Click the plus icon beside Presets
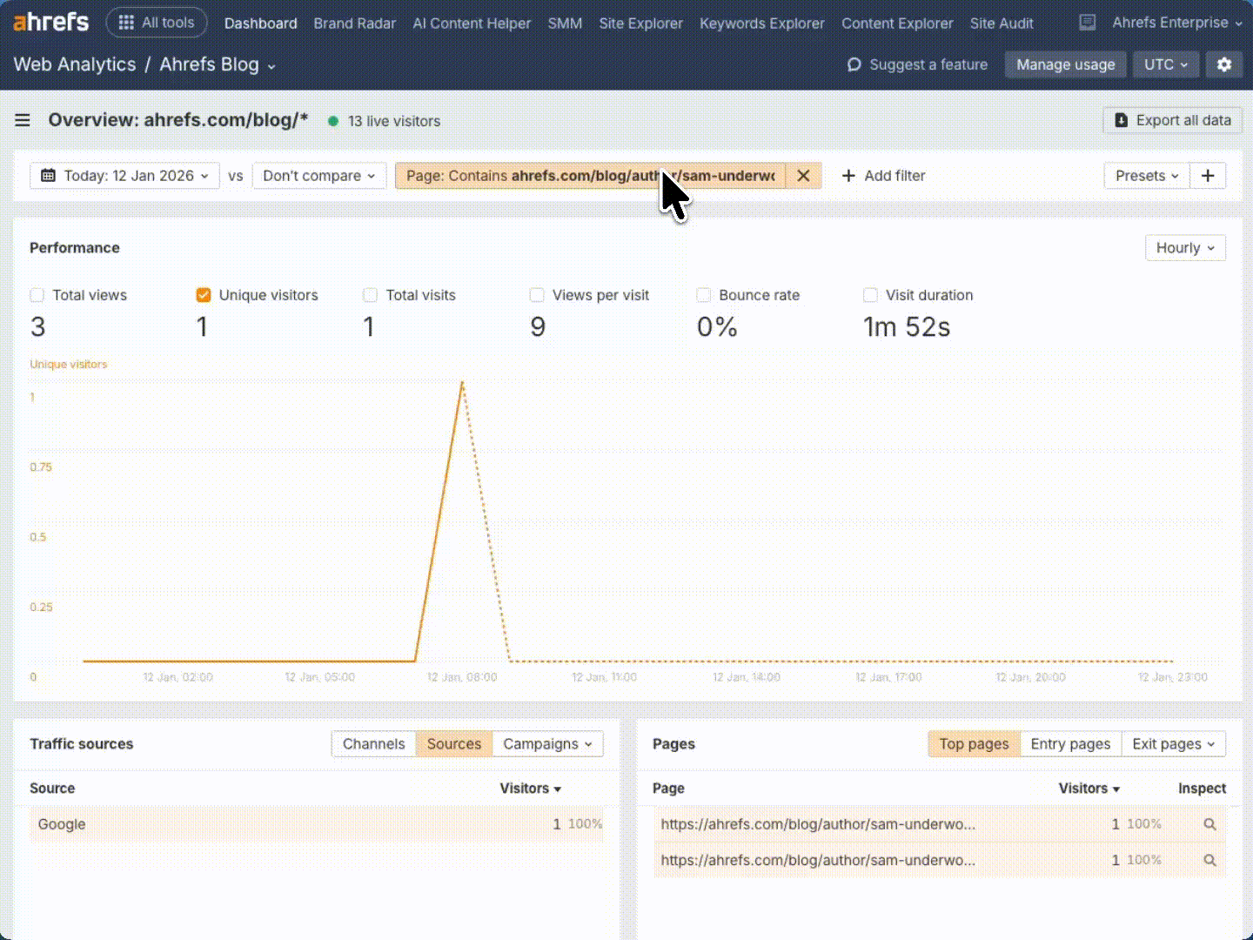This screenshot has height=940, width=1253. [x=1208, y=176]
